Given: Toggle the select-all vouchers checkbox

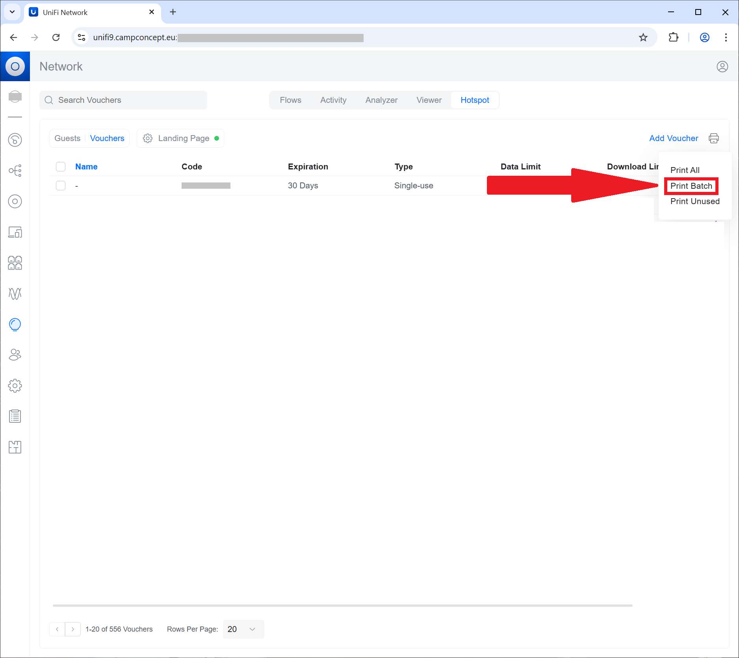Looking at the screenshot, I should (61, 167).
